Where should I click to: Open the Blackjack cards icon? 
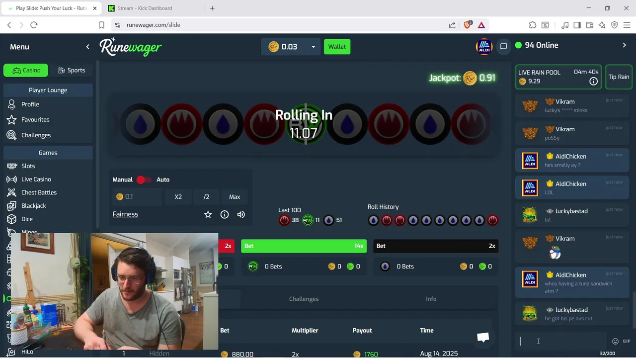[x=11, y=206]
